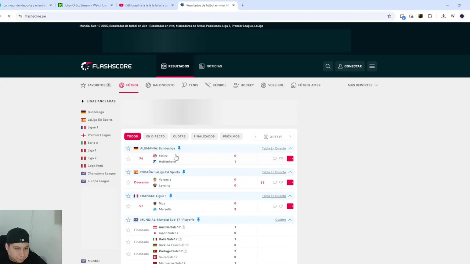Image resolution: width=470 pixels, height=264 pixels.
Task: Go to the next day with right arrow
Action: click(x=290, y=136)
